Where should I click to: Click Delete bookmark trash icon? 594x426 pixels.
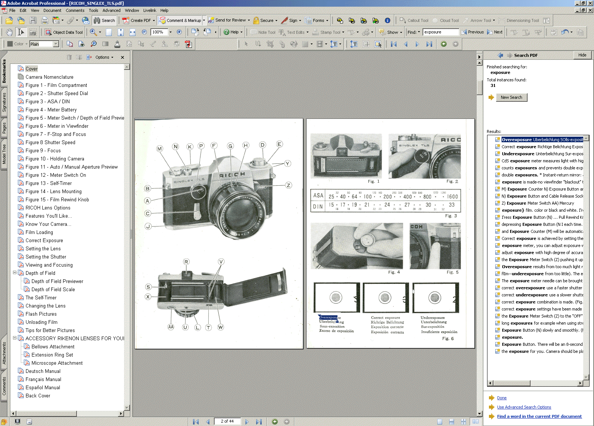click(x=69, y=57)
